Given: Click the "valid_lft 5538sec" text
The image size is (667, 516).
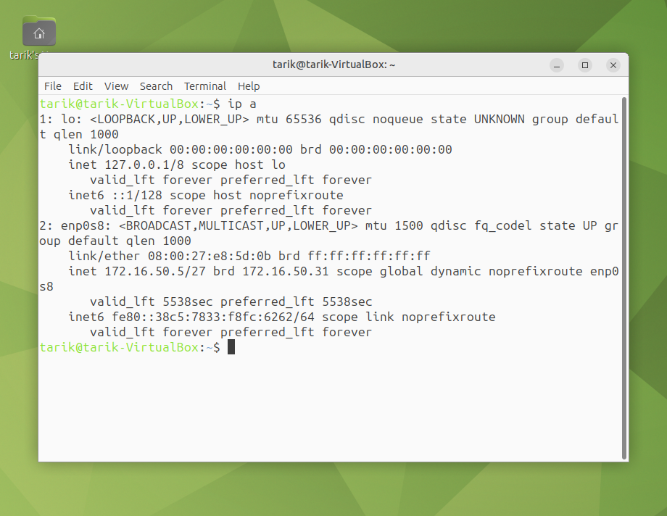Looking at the screenshot, I should click(x=152, y=301).
